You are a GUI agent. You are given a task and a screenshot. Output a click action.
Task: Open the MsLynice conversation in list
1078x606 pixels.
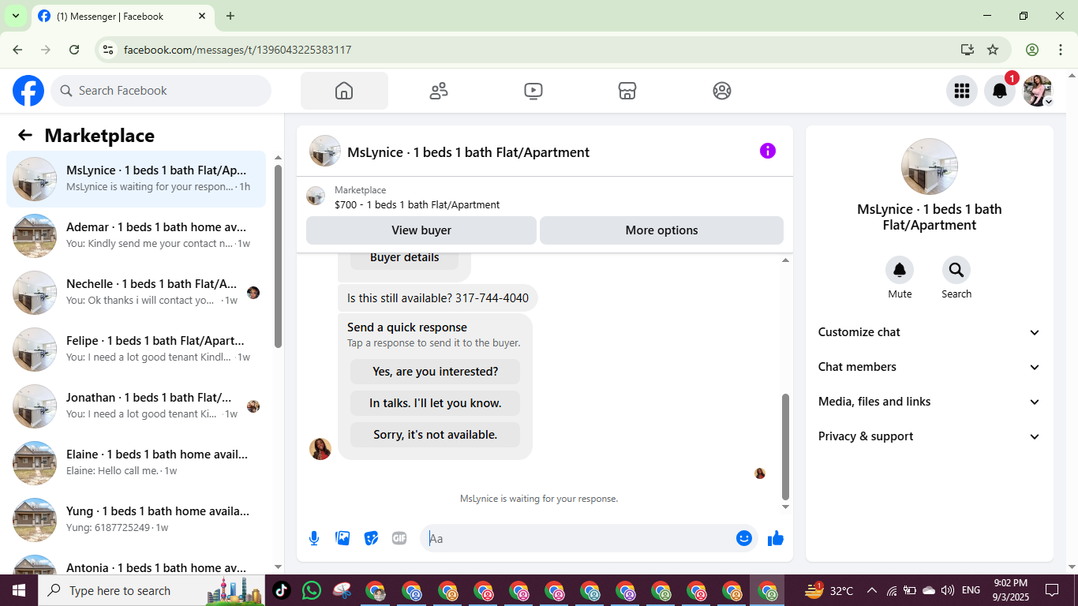(x=137, y=179)
